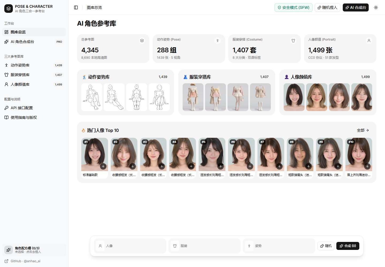Click the pose icon on 动作姿势 card
This screenshot has width=385, height=267.
tap(218, 41)
